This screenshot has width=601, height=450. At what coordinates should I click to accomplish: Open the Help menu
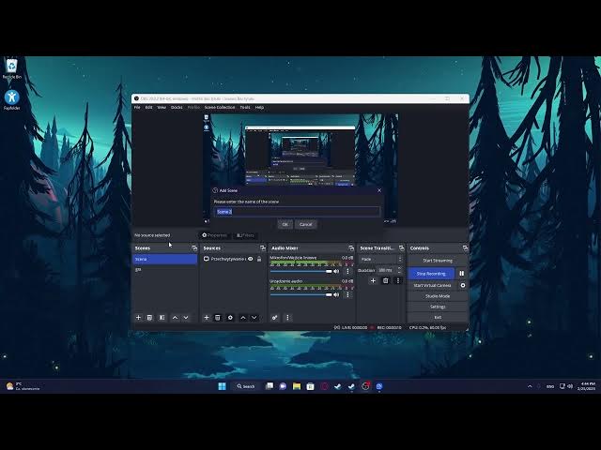point(259,108)
